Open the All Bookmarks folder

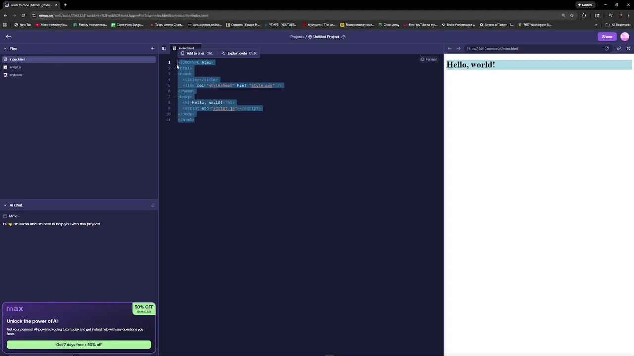click(x=618, y=25)
